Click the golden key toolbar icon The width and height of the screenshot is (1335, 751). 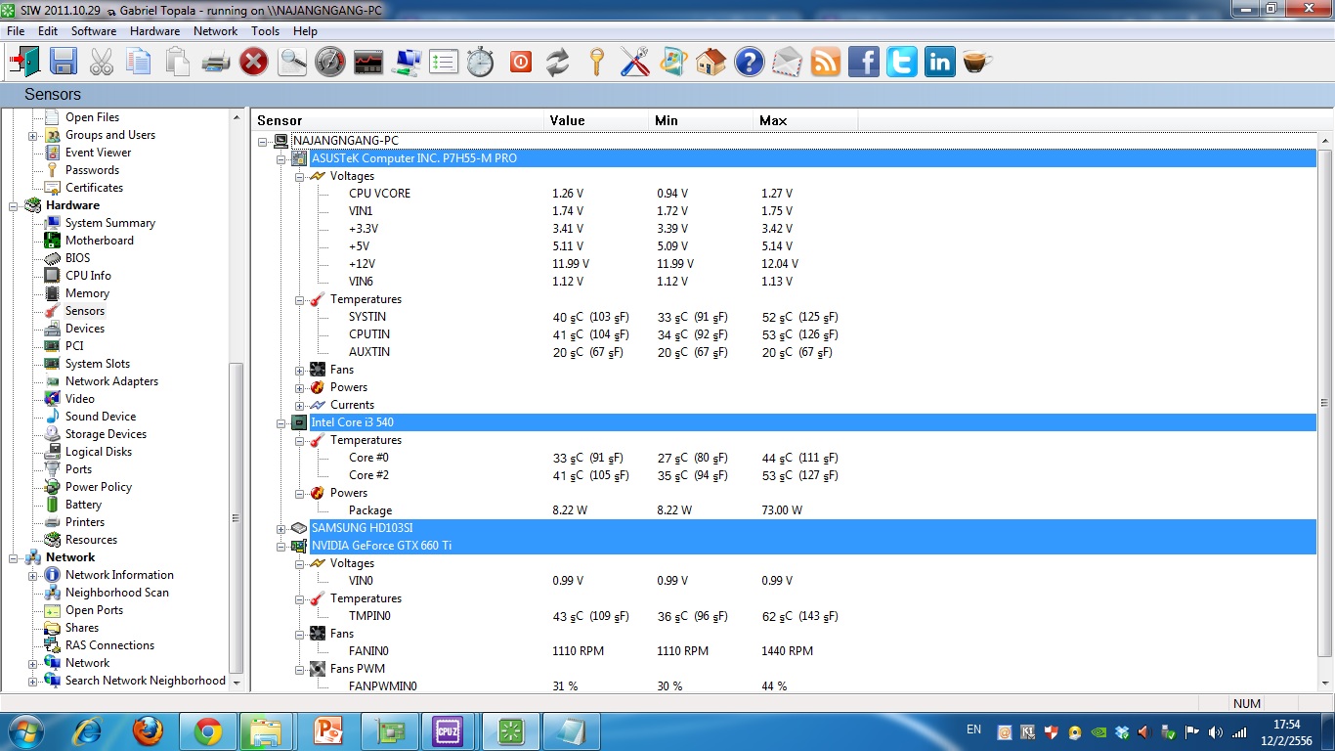[596, 63]
